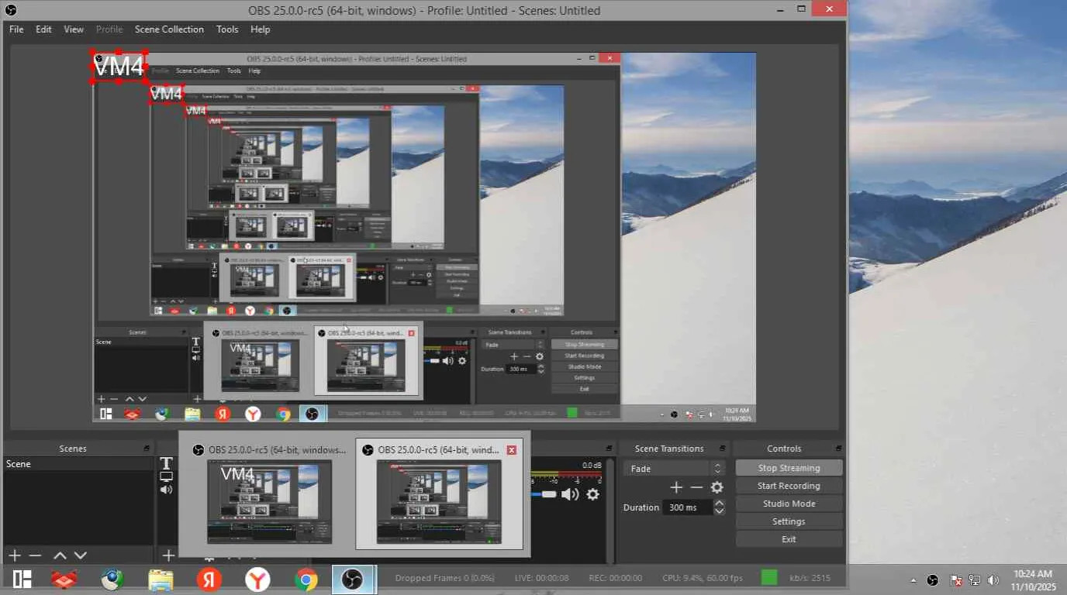
Task: Add a scene transition with plus icon
Action: click(676, 487)
